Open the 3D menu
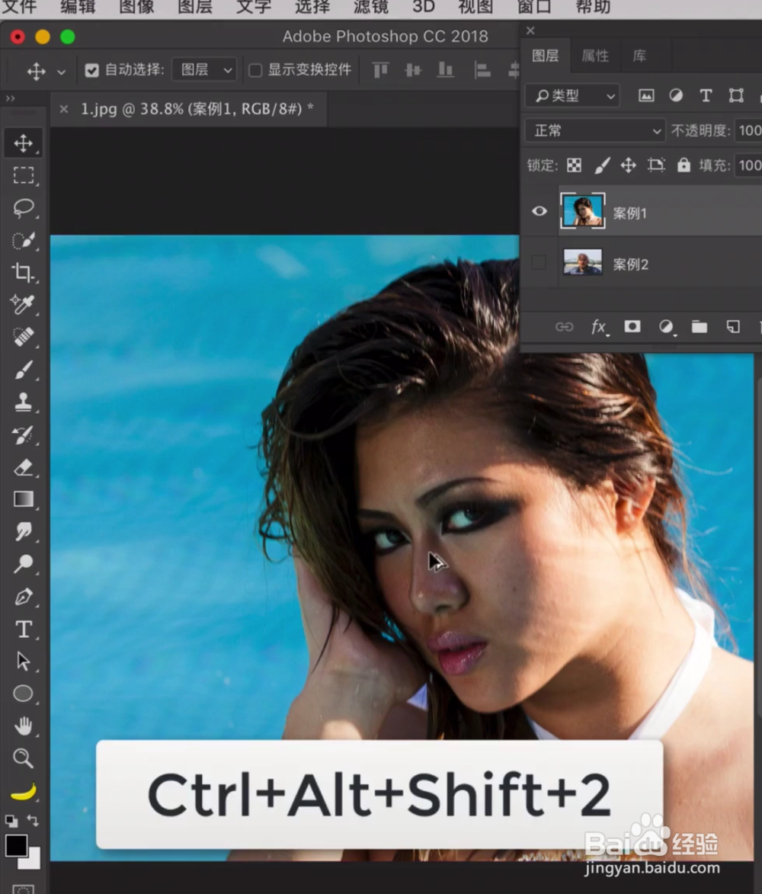The width and height of the screenshot is (762, 894). pos(424,6)
